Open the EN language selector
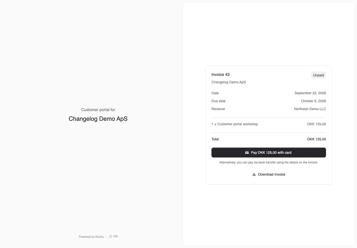357x248 pixels. click(113, 236)
